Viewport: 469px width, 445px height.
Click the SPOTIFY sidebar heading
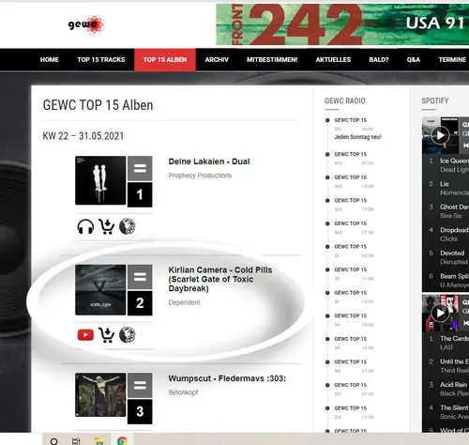(435, 100)
